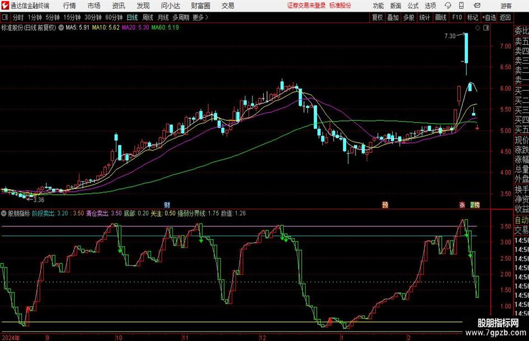Screen dimensions: 529x341
Task: Toggle the left panel icon beside 分时
Action: (x=5, y=17)
